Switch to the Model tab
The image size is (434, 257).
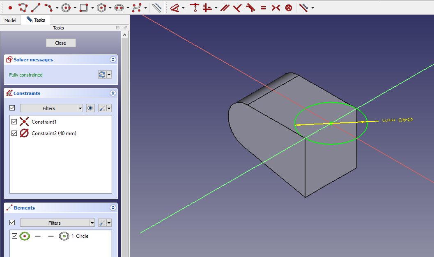10,20
